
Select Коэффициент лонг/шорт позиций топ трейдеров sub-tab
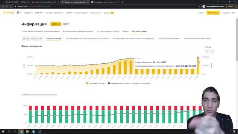(x=134, y=39)
